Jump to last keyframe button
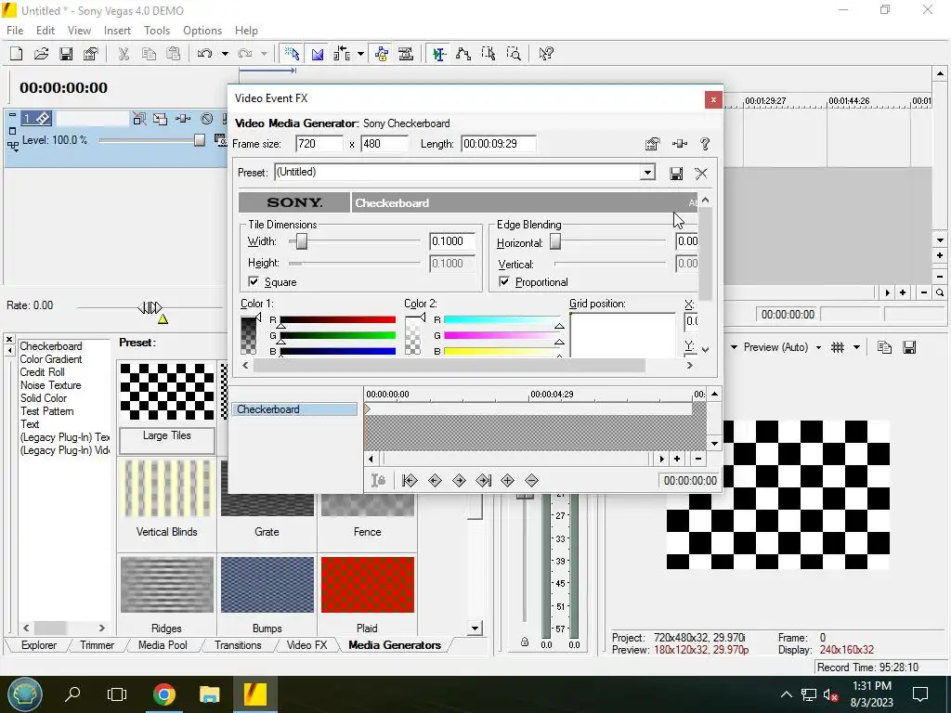The height and width of the screenshot is (713, 951). [x=483, y=481]
